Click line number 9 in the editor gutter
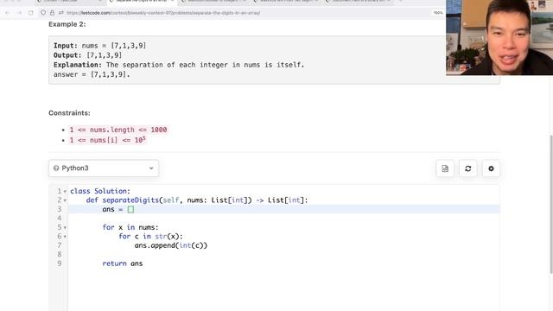553x311 pixels. pos(60,263)
